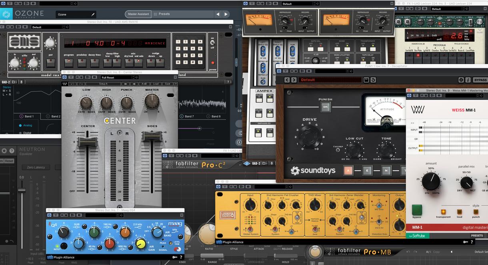The width and height of the screenshot is (488, 265).
Task: Click Decapitator BYPASS button
Action: point(480,80)
